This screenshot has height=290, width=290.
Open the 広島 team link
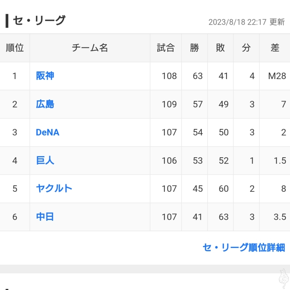pos(45,104)
